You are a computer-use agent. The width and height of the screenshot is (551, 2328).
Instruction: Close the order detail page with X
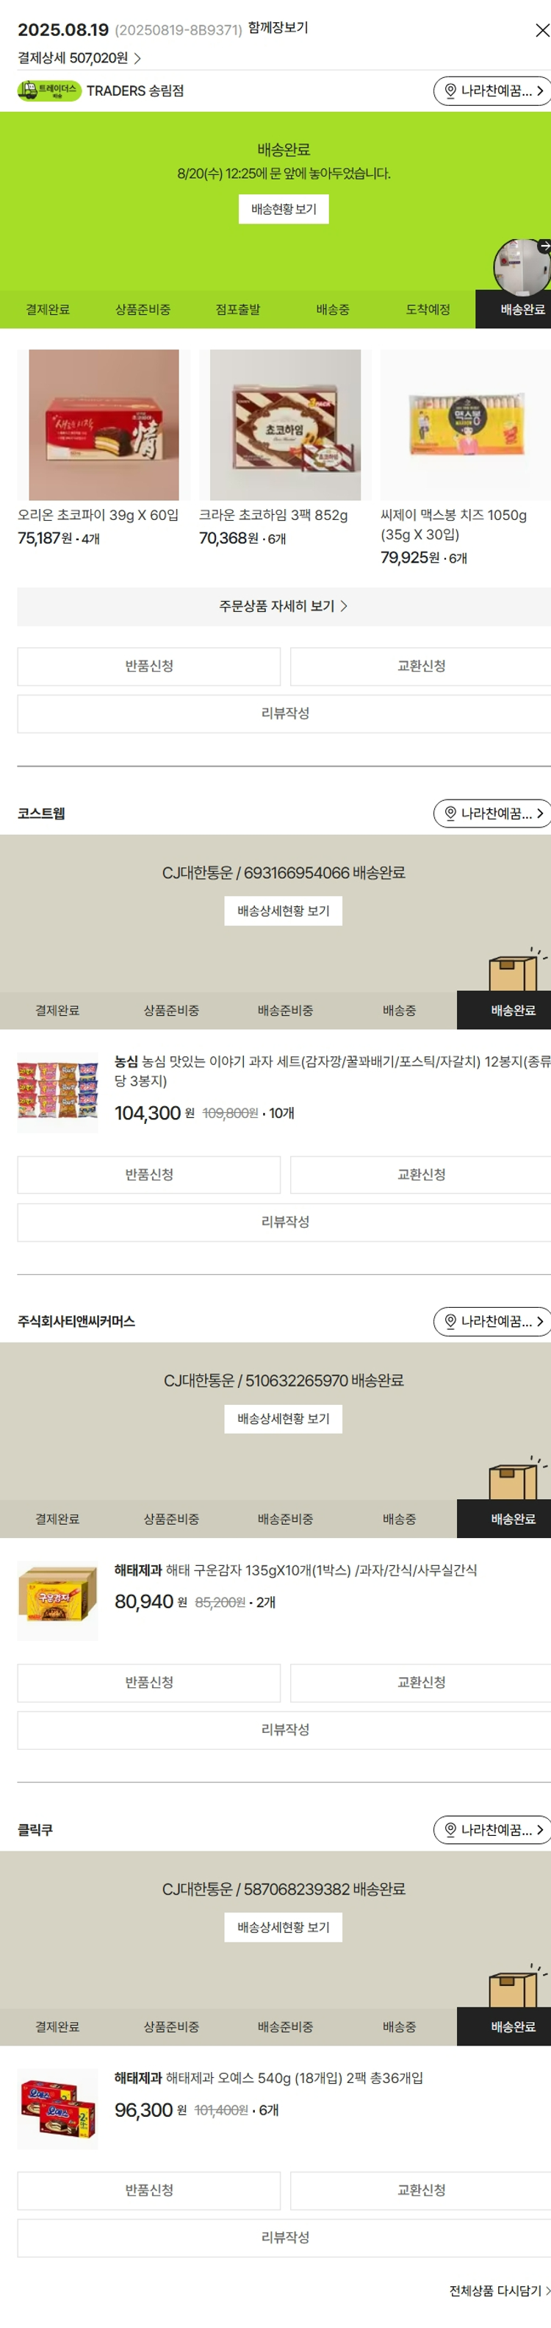[x=542, y=31]
